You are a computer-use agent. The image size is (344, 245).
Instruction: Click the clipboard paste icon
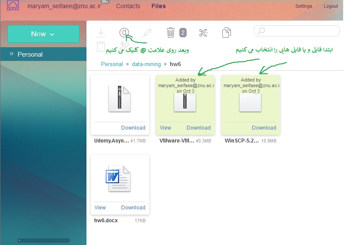tap(101, 46)
